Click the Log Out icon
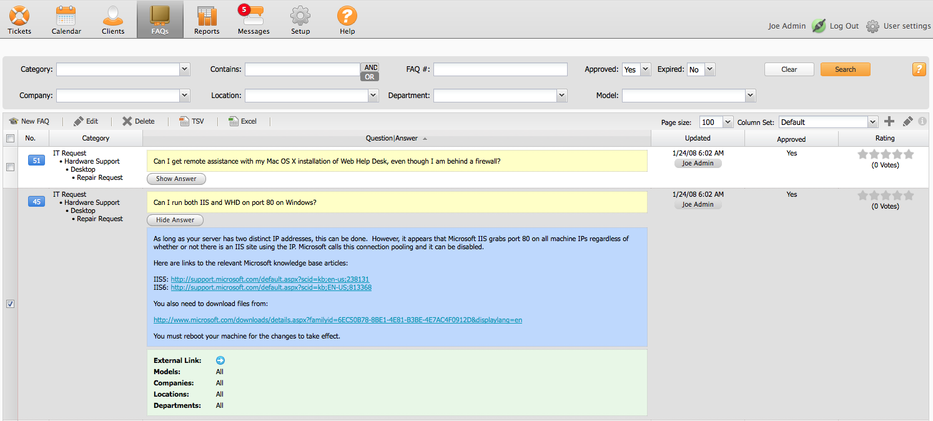This screenshot has height=421, width=933. (819, 26)
